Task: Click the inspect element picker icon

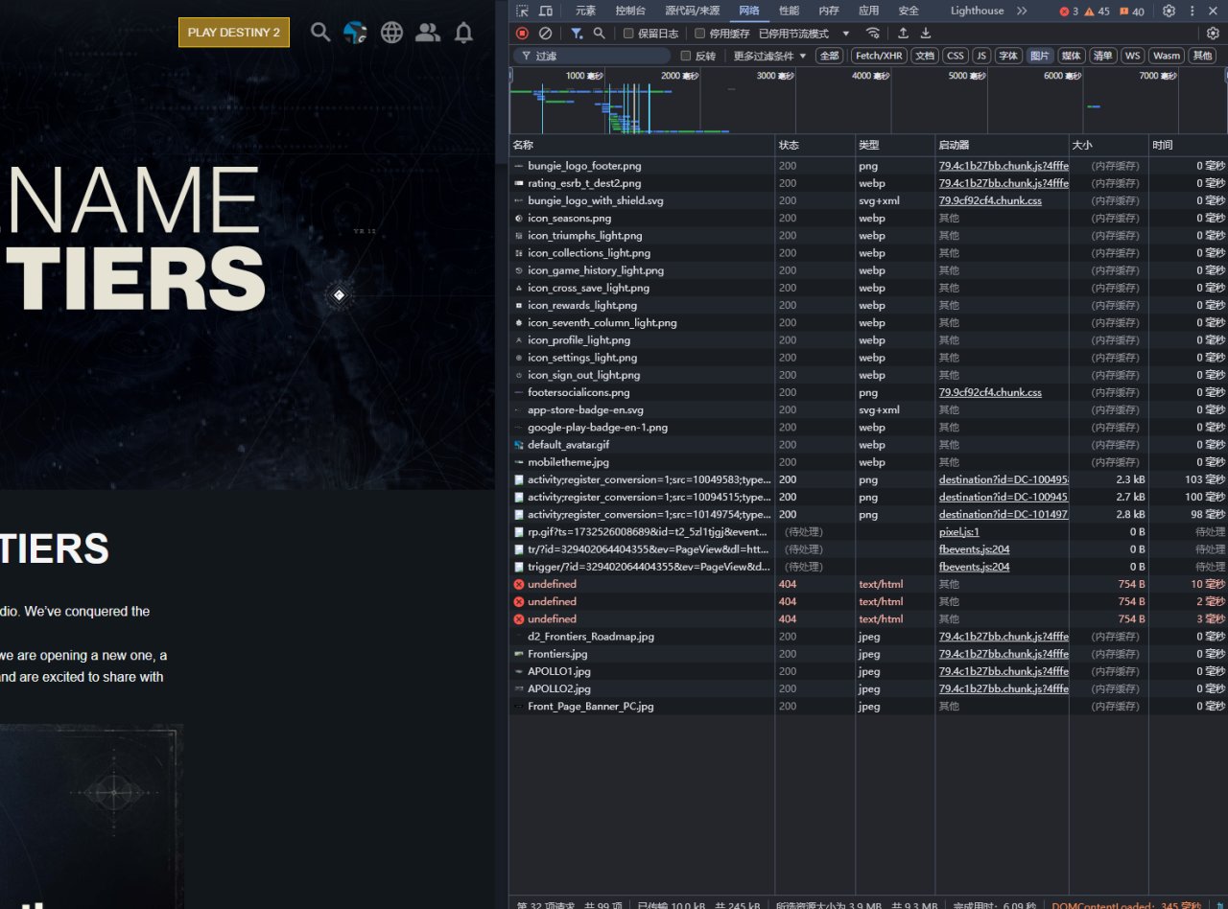Action: coord(522,11)
